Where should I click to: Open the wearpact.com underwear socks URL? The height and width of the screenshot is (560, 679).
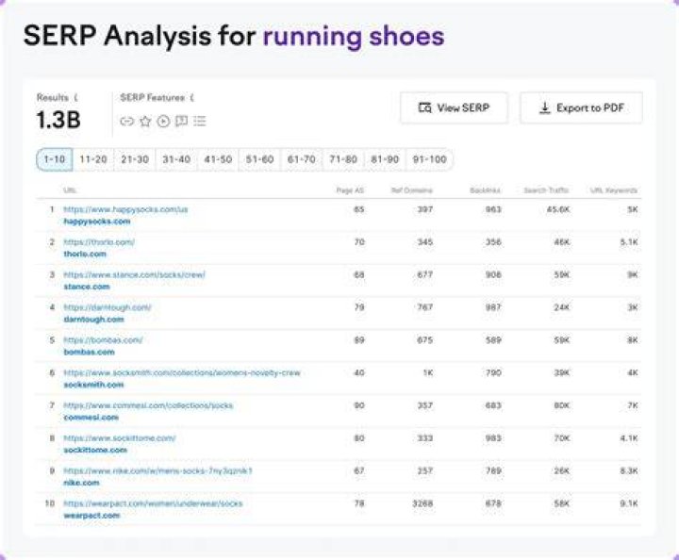(153, 503)
